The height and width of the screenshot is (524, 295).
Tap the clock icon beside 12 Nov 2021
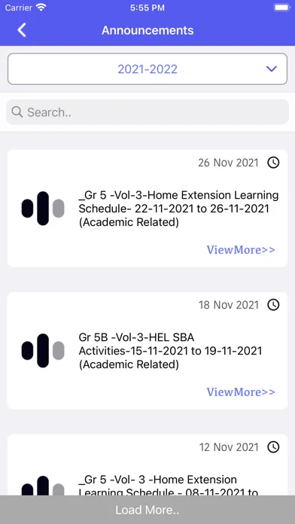tap(273, 446)
